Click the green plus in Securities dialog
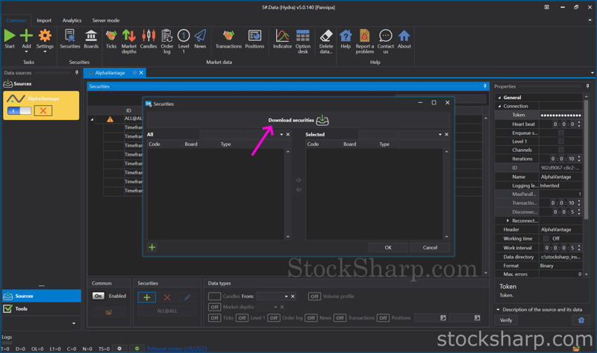 [152, 247]
